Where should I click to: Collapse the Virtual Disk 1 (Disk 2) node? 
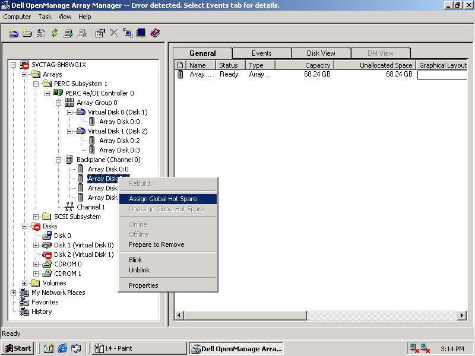tap(69, 131)
